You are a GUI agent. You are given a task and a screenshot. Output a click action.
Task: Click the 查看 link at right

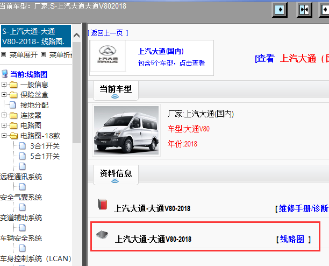(265, 58)
